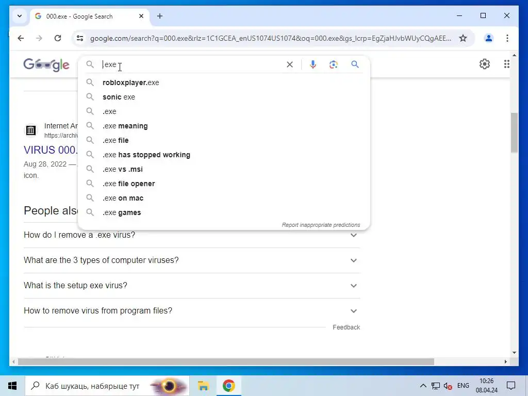528x396 pixels.
Task: Open the Windows Start menu
Action: tap(12, 386)
